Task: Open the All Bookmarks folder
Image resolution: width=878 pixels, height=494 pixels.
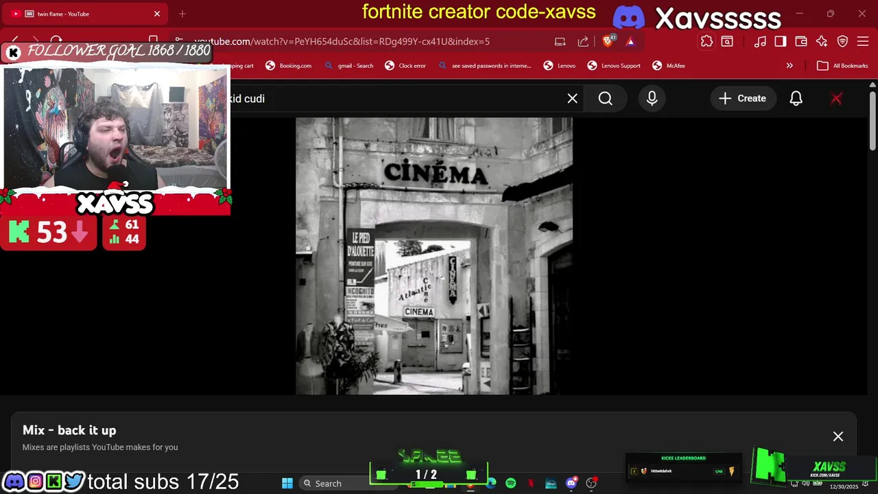Action: [843, 66]
